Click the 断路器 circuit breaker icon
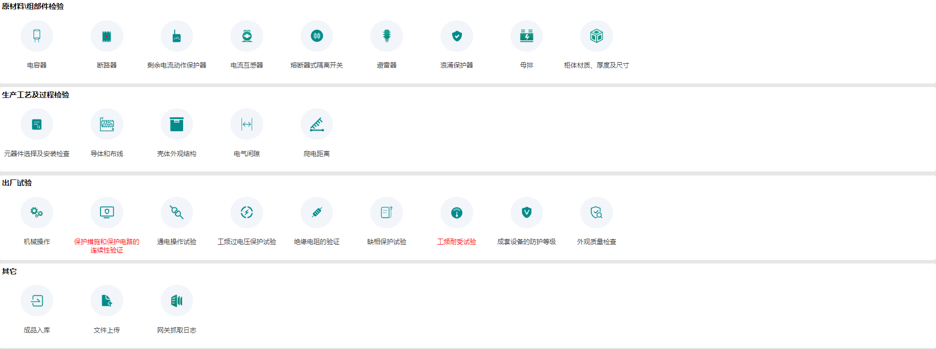This screenshot has height=349, width=936. click(x=106, y=36)
